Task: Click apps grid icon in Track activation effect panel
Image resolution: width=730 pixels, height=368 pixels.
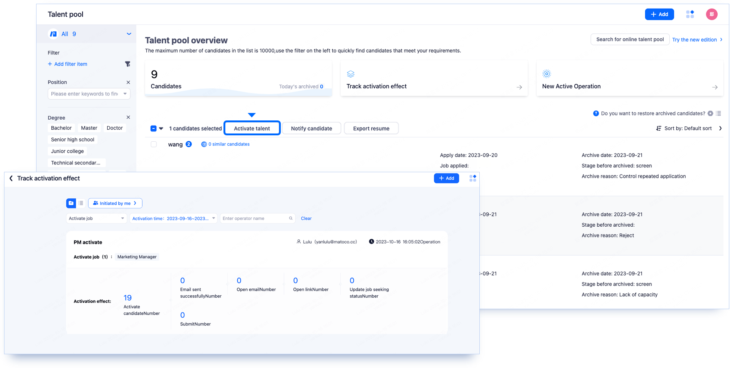Action: pos(473,178)
